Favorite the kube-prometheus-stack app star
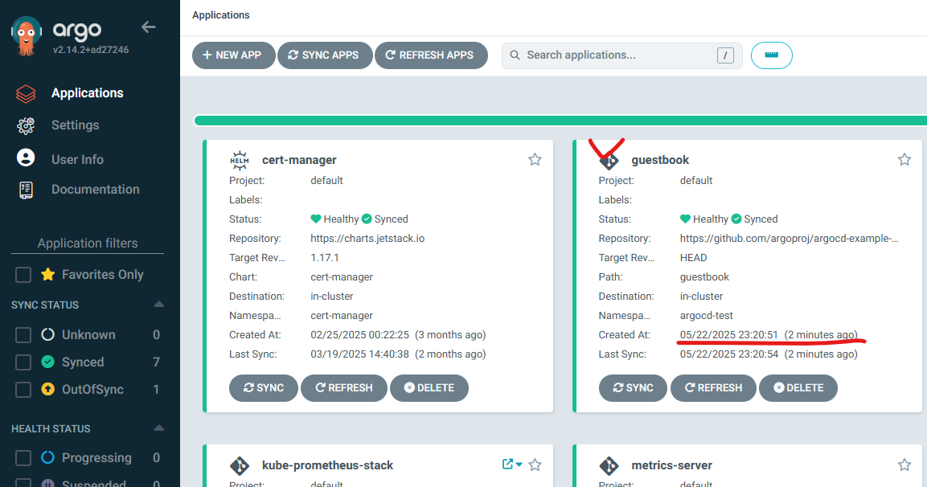 point(535,464)
